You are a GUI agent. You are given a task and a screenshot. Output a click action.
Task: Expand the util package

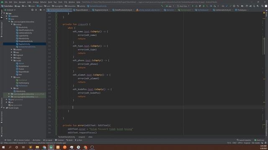(x=12, y=88)
